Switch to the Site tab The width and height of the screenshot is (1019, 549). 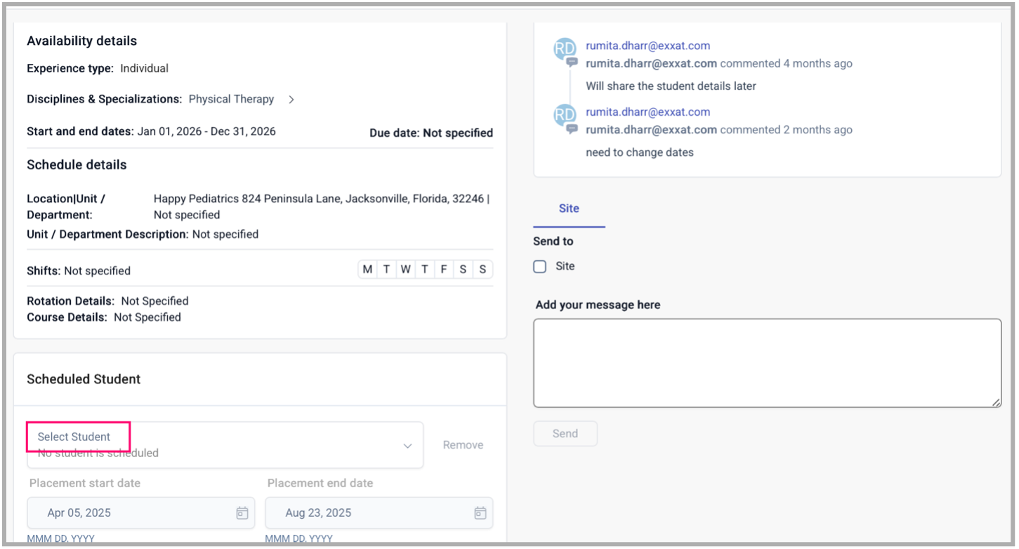click(569, 209)
